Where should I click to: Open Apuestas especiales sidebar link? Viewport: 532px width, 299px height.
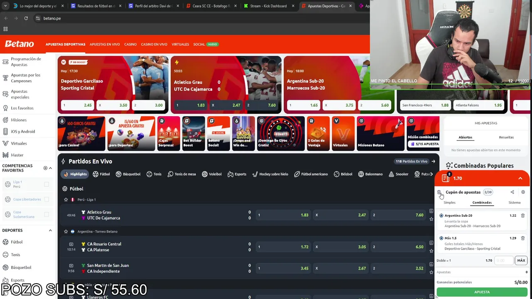20,94
